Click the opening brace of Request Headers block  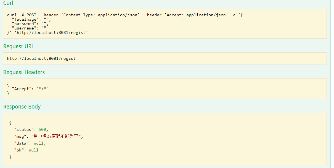[x=8, y=84]
